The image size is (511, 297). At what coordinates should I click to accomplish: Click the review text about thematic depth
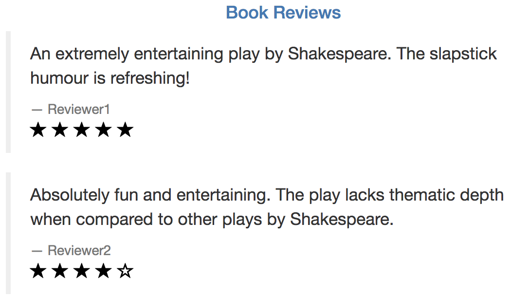pyautogui.click(x=267, y=207)
